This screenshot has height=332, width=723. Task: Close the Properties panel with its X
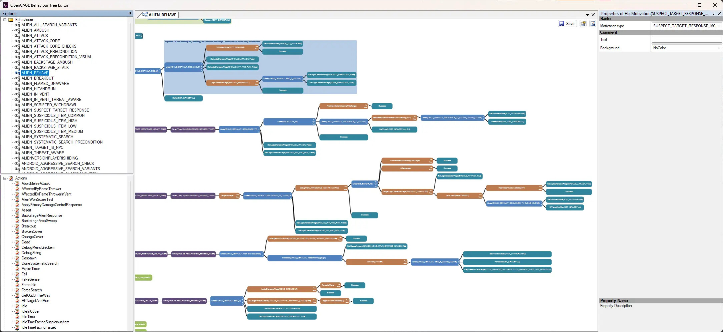click(719, 14)
